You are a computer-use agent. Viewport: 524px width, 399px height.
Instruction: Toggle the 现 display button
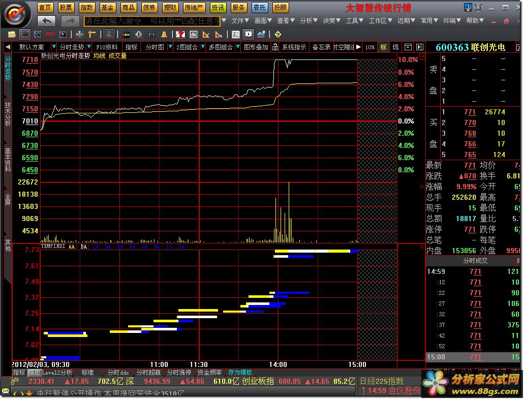click(x=396, y=47)
